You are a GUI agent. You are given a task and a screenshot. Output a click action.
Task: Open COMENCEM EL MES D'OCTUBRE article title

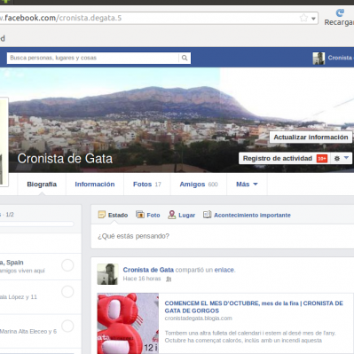254,307
